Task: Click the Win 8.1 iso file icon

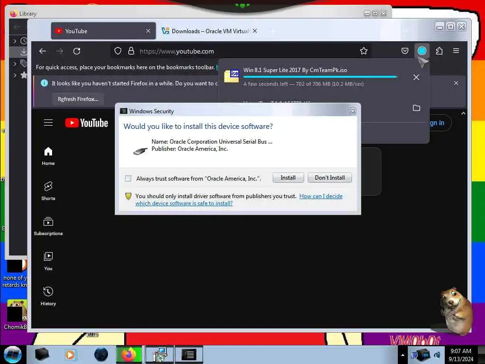Action: pyautogui.click(x=232, y=76)
